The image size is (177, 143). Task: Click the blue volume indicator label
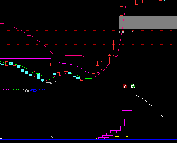pos(34,91)
